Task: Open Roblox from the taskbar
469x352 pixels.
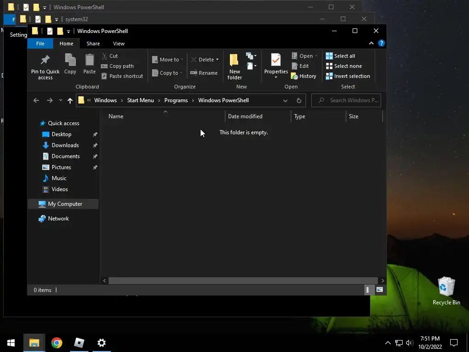Action: 79,343
